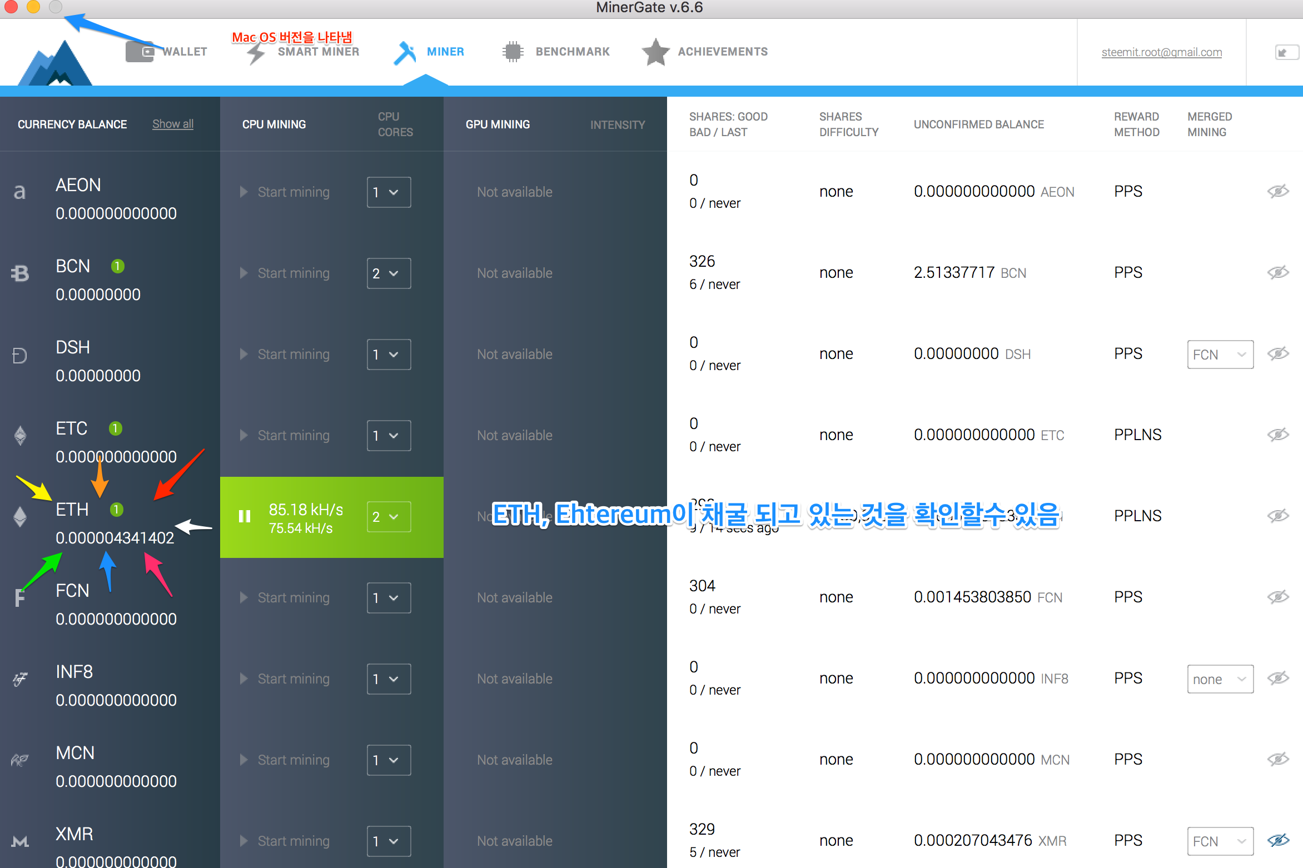Open FCN CPU cores dropdown

tap(389, 598)
